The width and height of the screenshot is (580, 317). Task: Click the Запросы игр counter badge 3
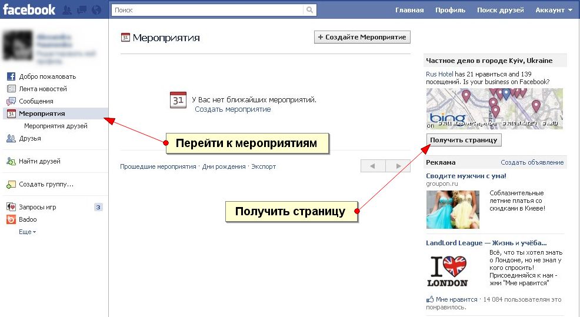tap(98, 207)
